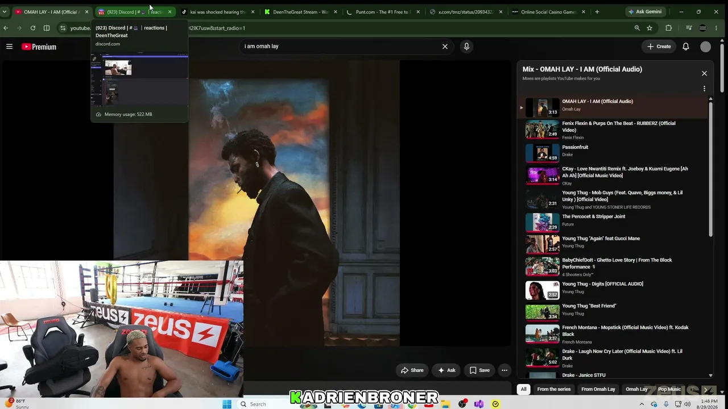
Task: Toggle the browser side panel icon
Action: point(47,28)
